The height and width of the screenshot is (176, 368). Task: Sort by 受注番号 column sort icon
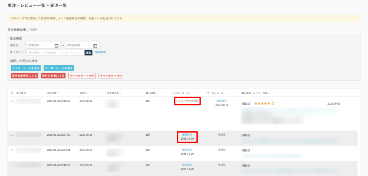pyautogui.click(x=27, y=93)
